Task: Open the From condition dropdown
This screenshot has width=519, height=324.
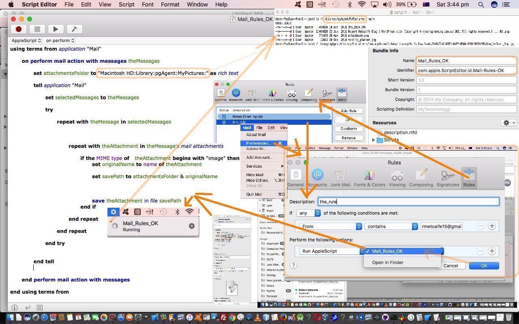Action: point(330,226)
